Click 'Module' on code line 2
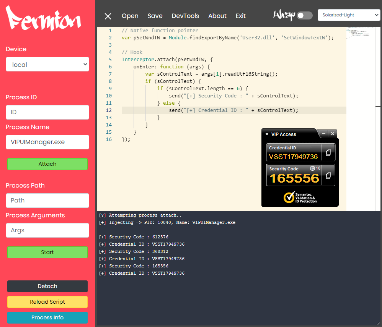The image size is (382, 327). click(x=178, y=38)
